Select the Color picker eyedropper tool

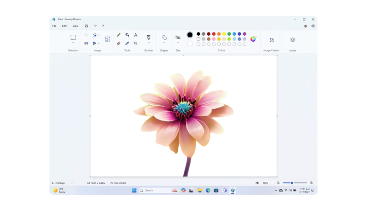[127, 43]
